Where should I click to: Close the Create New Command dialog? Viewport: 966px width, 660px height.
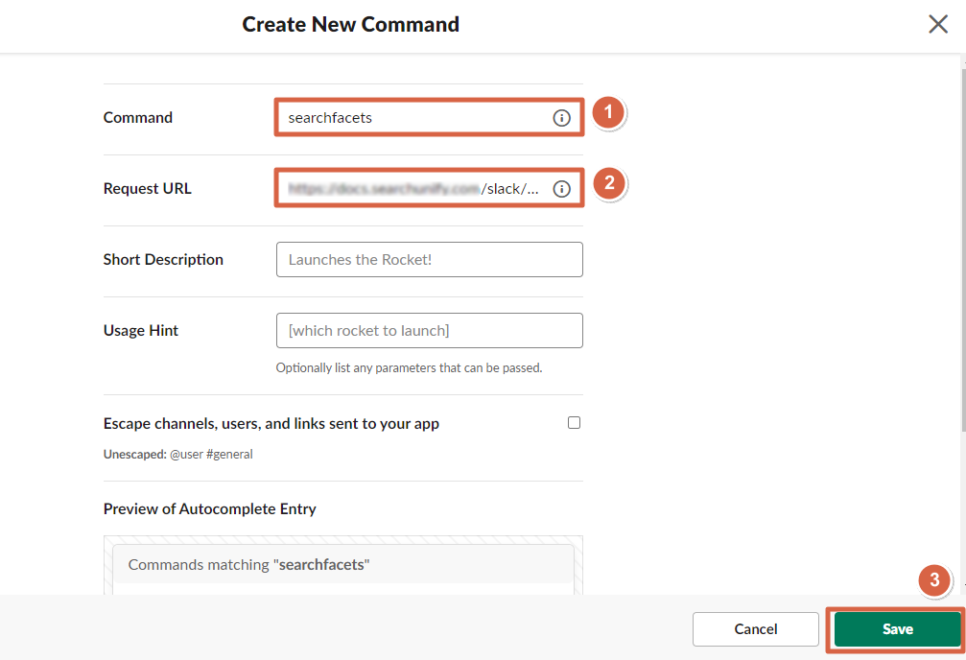coord(937,25)
